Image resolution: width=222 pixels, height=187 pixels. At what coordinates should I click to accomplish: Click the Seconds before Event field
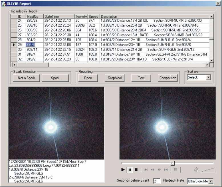[157, 181]
